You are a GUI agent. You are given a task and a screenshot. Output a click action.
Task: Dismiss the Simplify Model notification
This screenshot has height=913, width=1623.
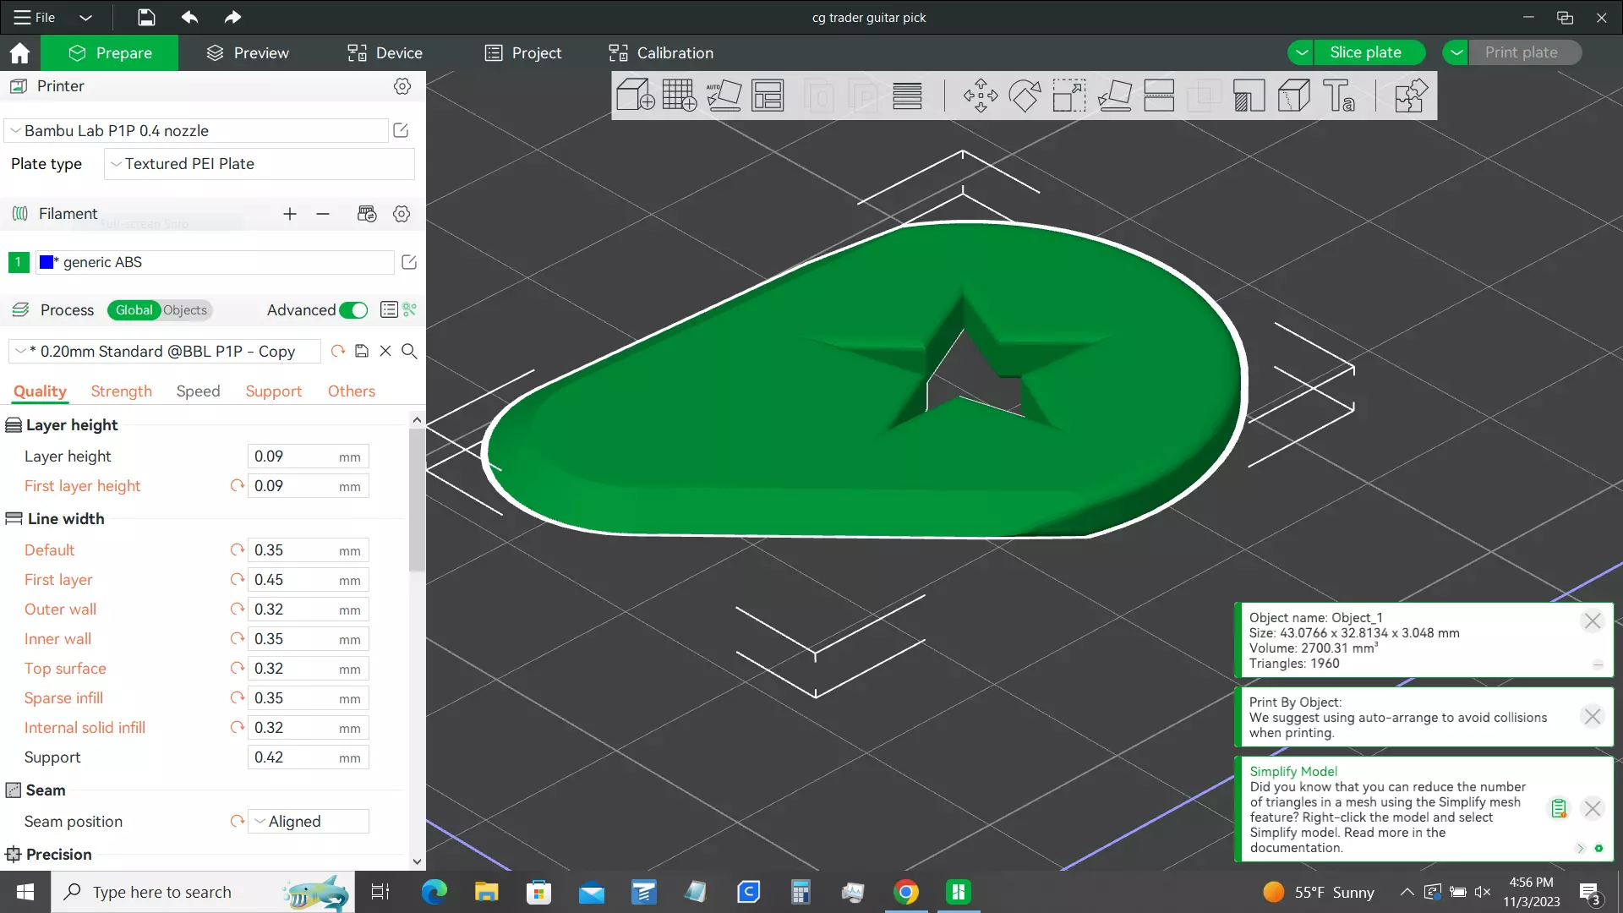tap(1593, 808)
